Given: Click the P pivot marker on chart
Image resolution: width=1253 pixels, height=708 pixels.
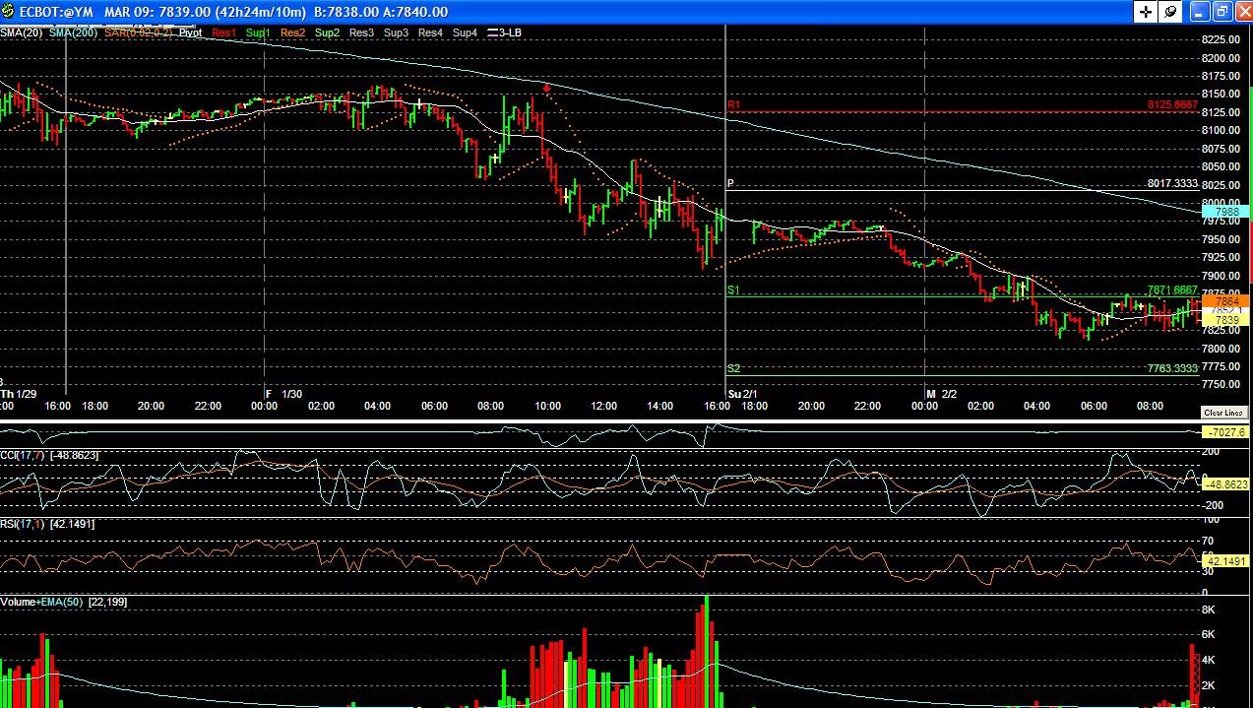Looking at the screenshot, I should click(x=731, y=184).
